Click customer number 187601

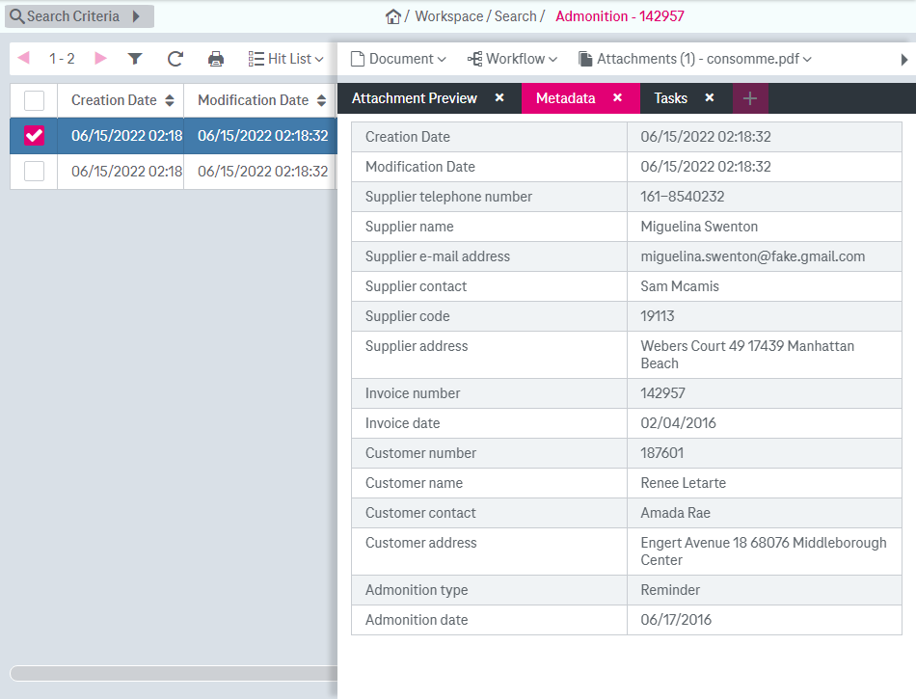click(661, 452)
